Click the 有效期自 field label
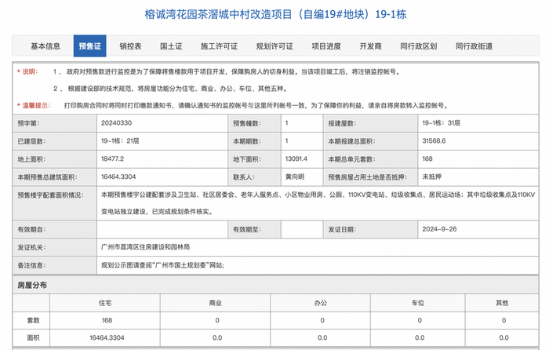This screenshot has height=350, width=549. pyautogui.click(x=31, y=229)
